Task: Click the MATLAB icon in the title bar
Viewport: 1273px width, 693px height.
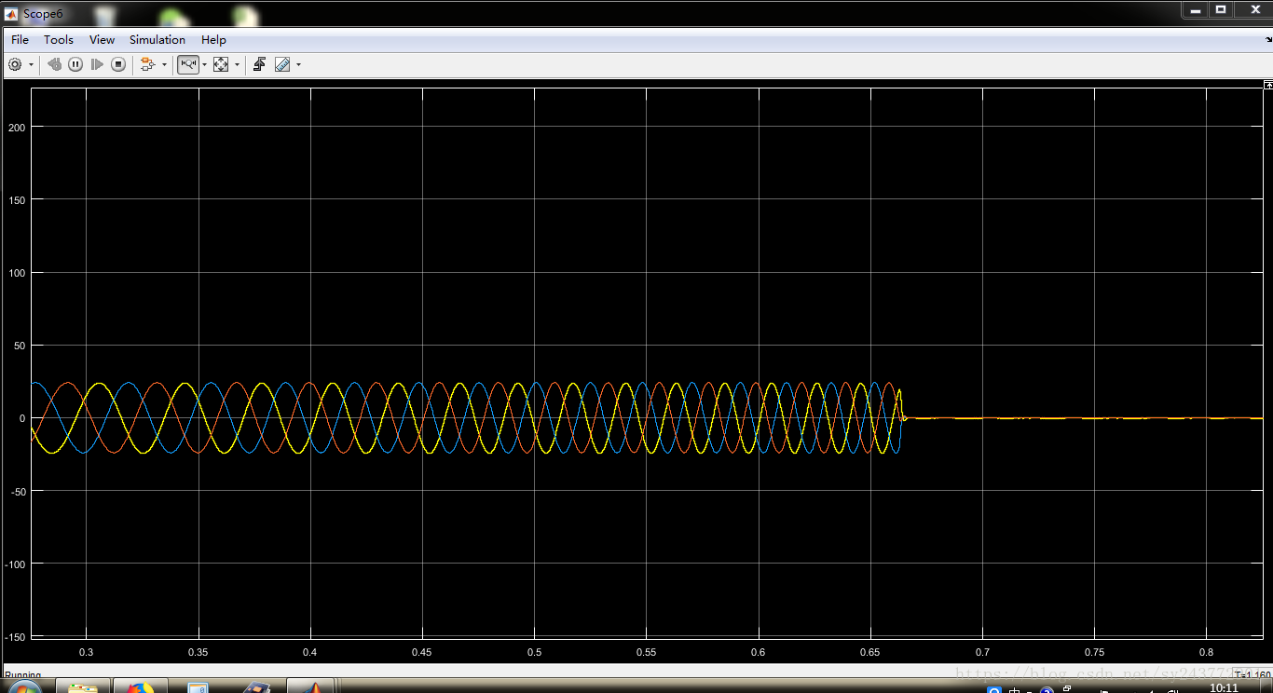Action: [x=12, y=14]
